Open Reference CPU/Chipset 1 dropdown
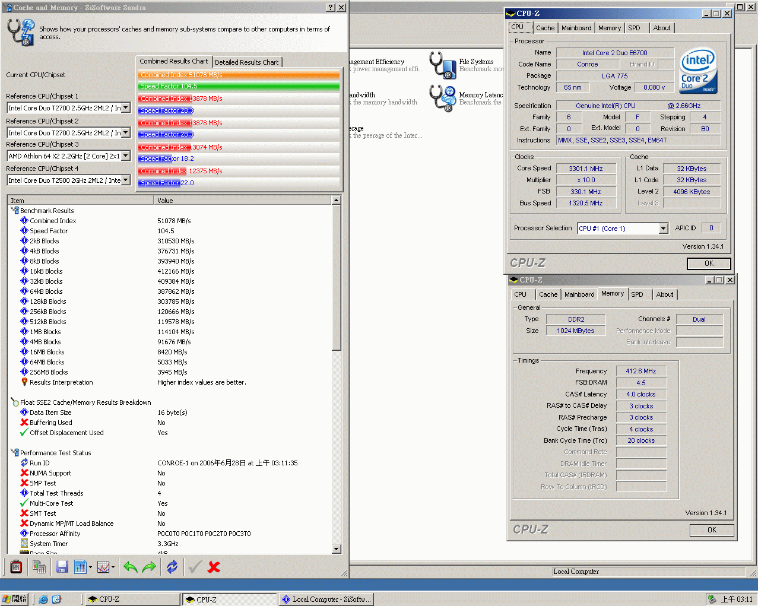The image size is (758, 606). pos(126,108)
